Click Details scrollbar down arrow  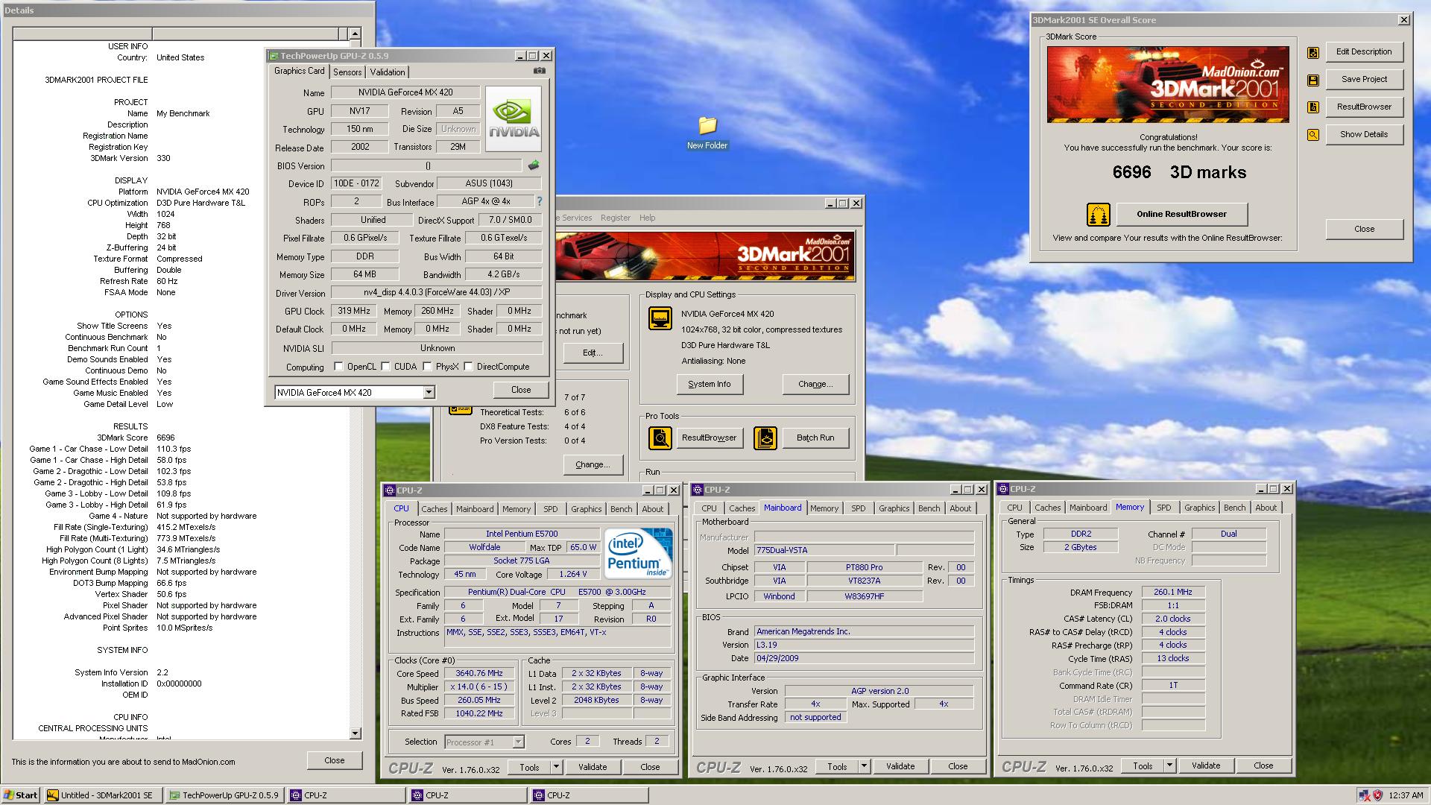click(x=355, y=733)
